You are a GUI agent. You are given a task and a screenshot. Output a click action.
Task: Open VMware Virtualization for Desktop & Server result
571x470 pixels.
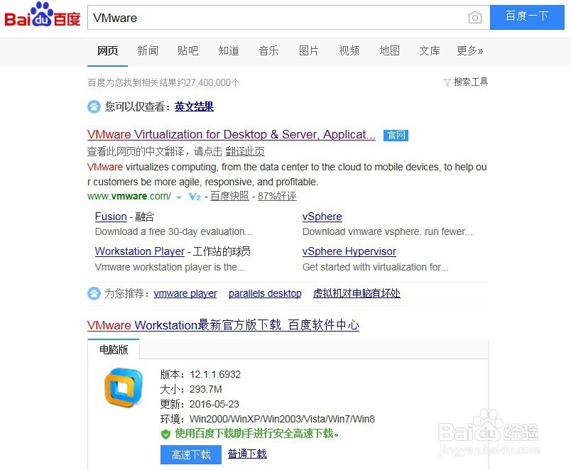232,134
